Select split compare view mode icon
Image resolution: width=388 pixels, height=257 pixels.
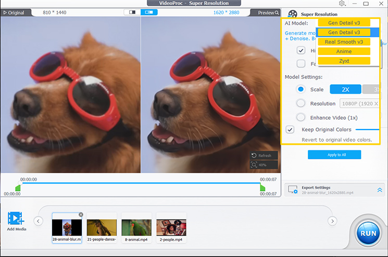(x=149, y=12)
